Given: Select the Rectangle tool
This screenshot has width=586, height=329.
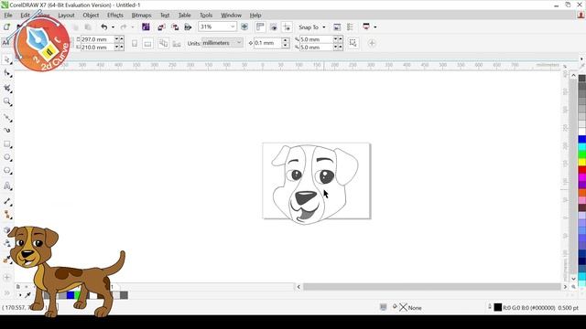Looking at the screenshot, I should tap(6, 144).
